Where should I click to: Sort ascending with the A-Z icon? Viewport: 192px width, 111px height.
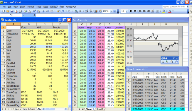[x=87, y=11]
